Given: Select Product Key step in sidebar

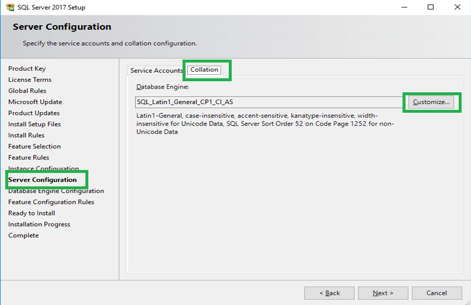Looking at the screenshot, I should 27,68.
